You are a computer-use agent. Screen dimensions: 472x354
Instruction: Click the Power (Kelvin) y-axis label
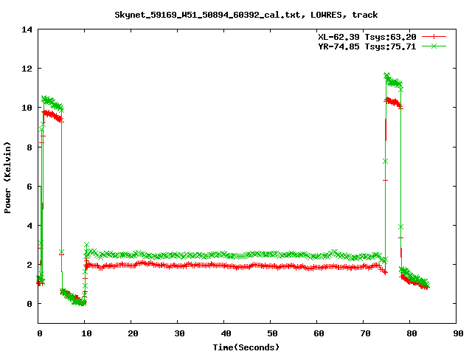7,178
